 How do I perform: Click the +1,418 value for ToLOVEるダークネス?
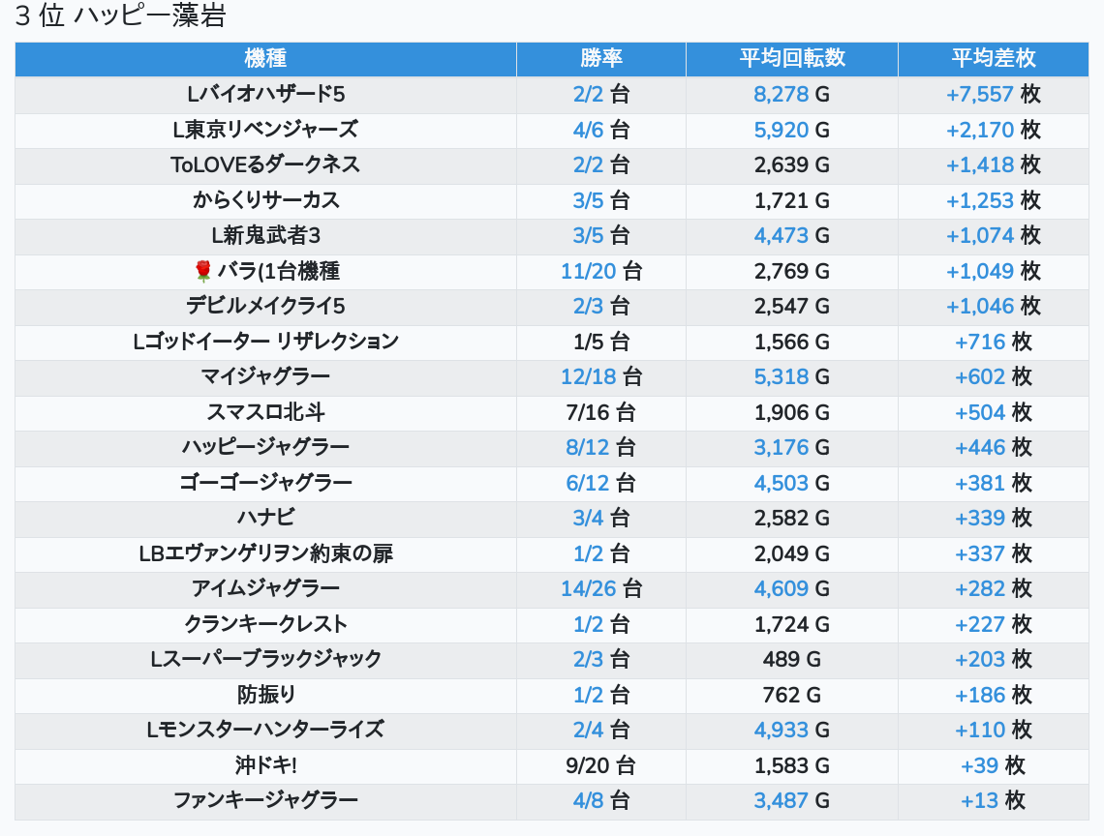979,164
